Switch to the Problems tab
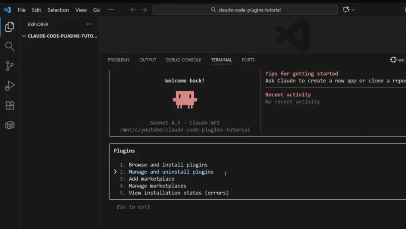The height and width of the screenshot is (229, 406). tap(118, 60)
